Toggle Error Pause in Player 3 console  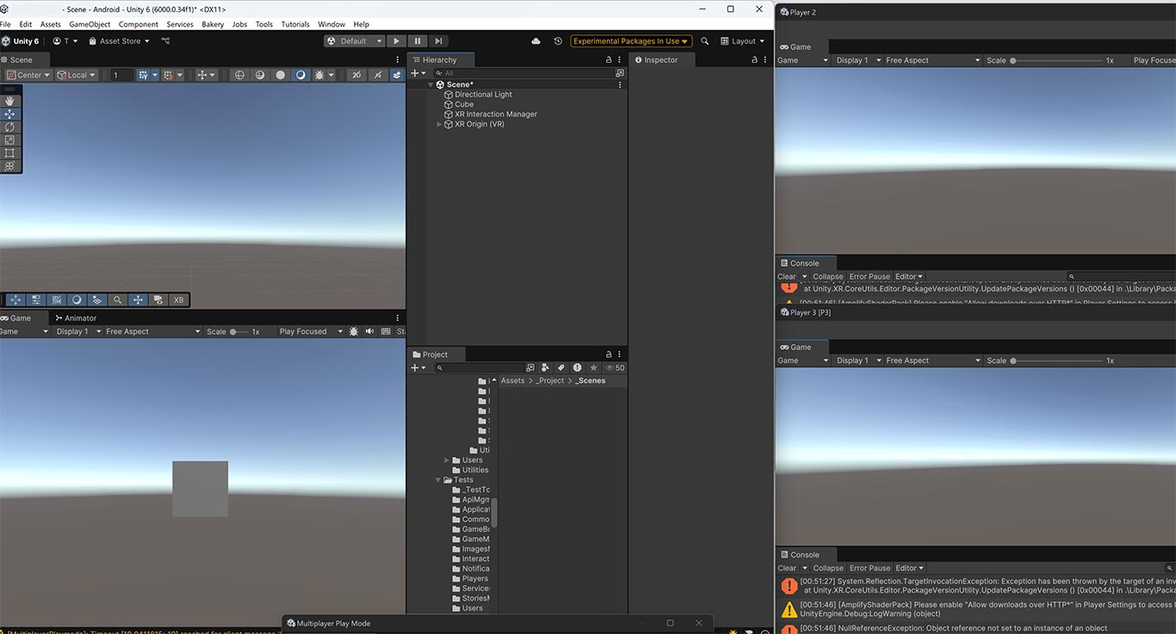tap(870, 568)
